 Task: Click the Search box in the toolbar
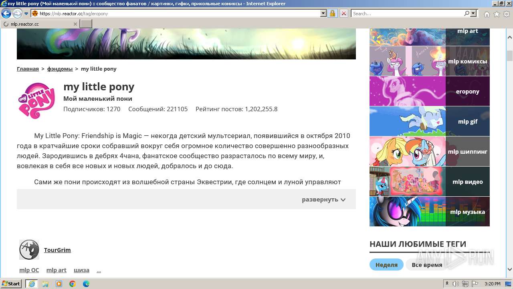tap(407, 14)
